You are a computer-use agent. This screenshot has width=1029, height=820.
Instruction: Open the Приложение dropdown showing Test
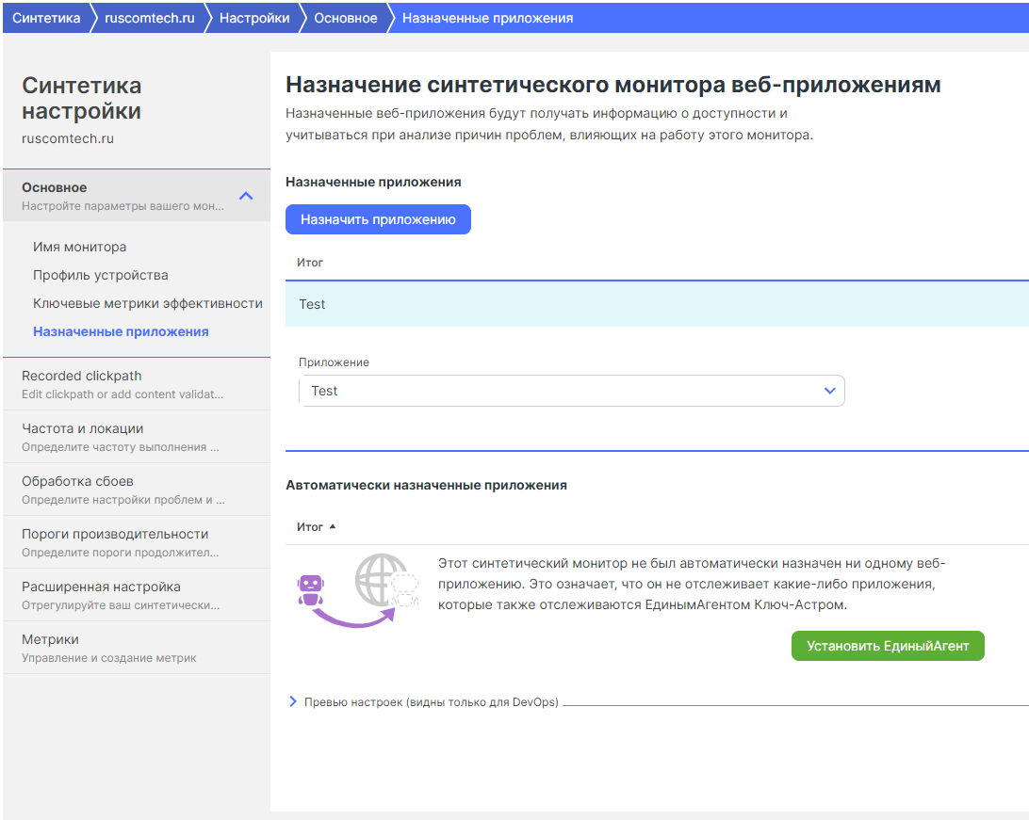[571, 391]
